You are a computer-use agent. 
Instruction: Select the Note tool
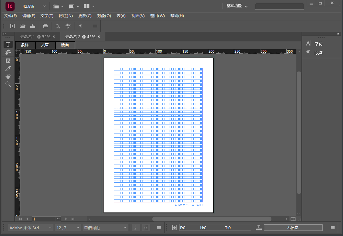pos(8,60)
